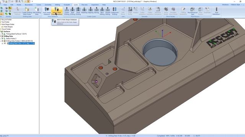
Task: Select the Compound Drilling cycle
Action: tap(114, 11)
